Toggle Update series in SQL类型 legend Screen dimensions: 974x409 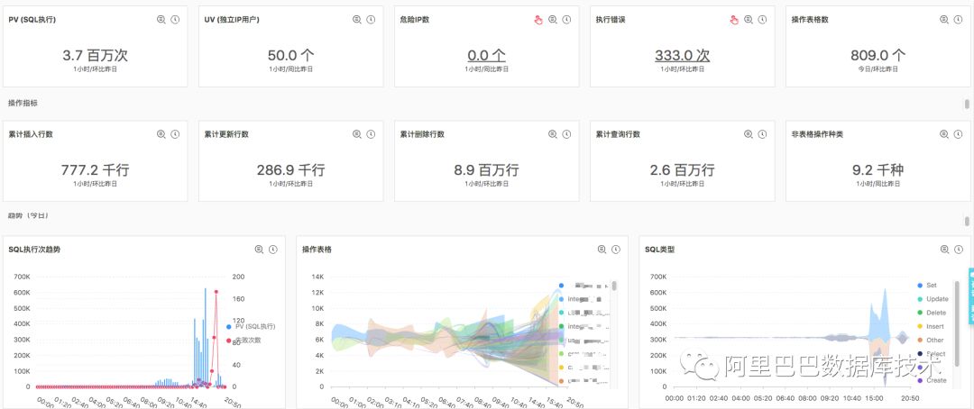pyautogui.click(x=933, y=299)
